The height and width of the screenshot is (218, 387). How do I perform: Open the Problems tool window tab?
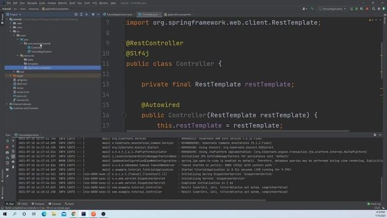tap(38, 203)
